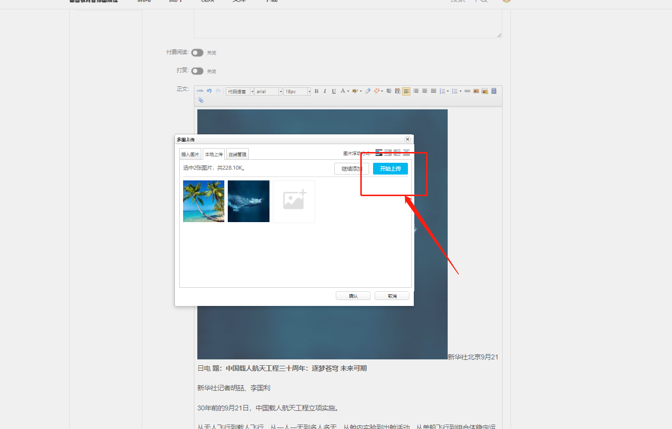Apply bold formatting
This screenshot has width=672, height=429.
316,91
